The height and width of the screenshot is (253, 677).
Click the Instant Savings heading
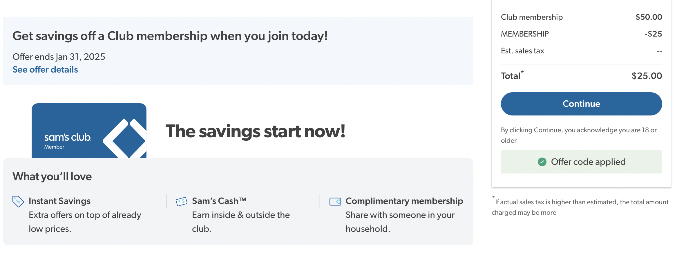(59, 201)
